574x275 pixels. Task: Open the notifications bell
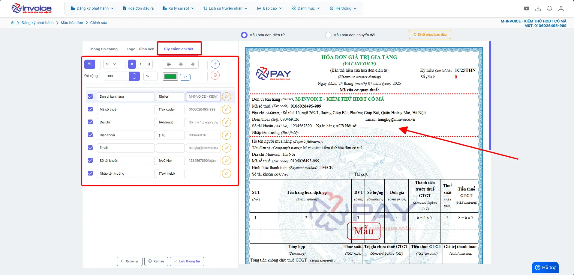pyautogui.click(x=549, y=8)
